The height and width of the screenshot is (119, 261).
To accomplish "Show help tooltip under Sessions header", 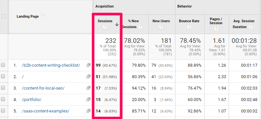I will pyautogui.click(x=105, y=27).
